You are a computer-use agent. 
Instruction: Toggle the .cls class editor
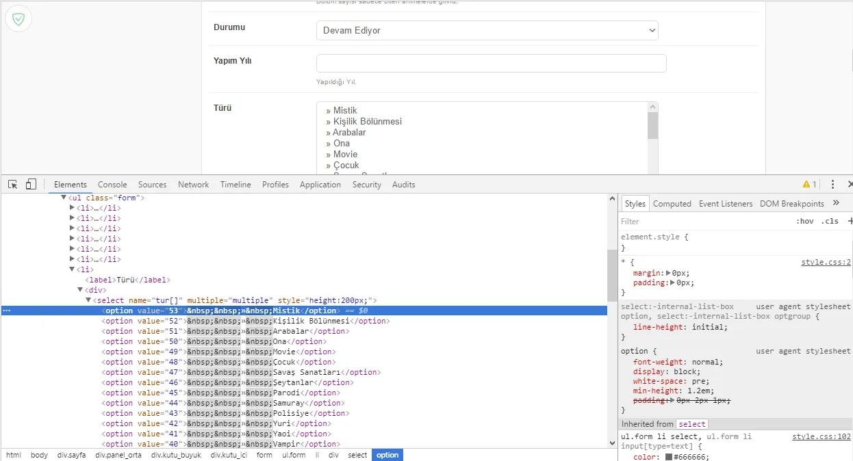830,221
